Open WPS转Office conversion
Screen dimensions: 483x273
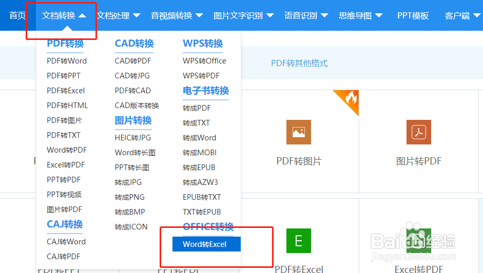pyautogui.click(x=204, y=61)
